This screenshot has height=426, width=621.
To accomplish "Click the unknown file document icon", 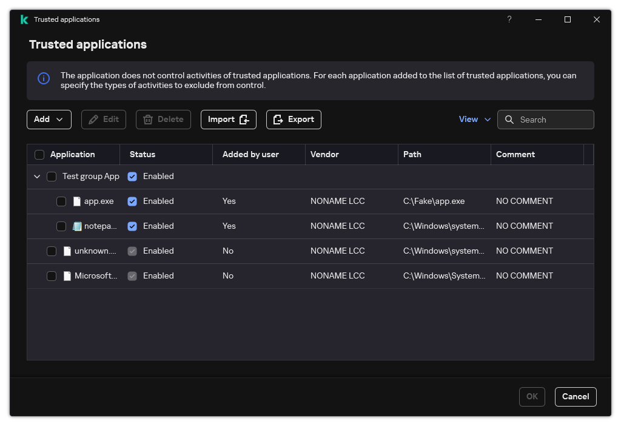I will coord(67,251).
